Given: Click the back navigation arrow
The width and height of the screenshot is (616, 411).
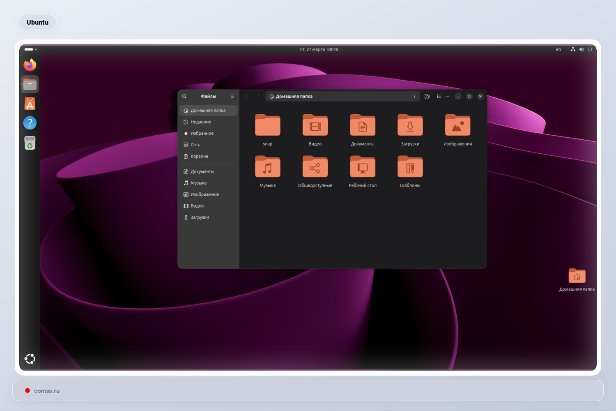Looking at the screenshot, I should 246,96.
